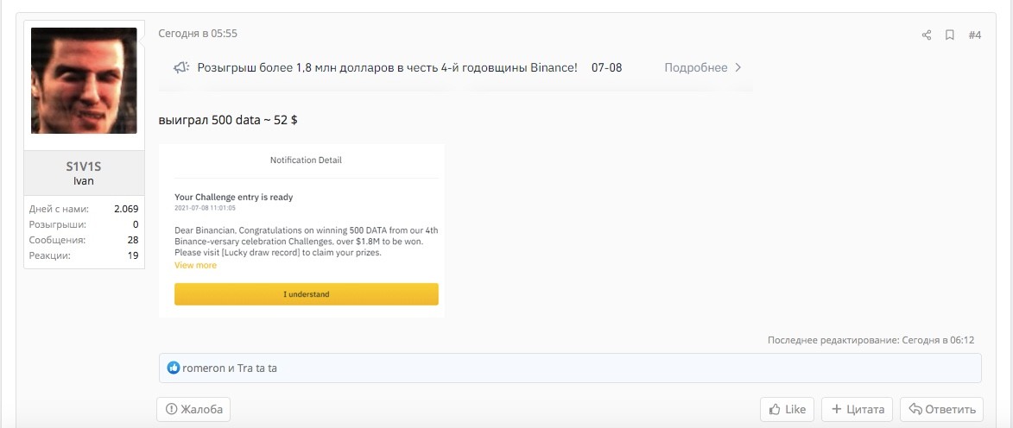Click the share post icon
Viewport: 1013px width, 428px height.
(927, 35)
